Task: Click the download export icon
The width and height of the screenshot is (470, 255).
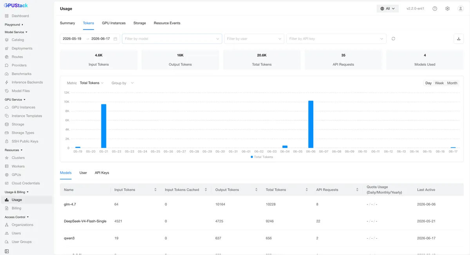Action: [x=459, y=39]
